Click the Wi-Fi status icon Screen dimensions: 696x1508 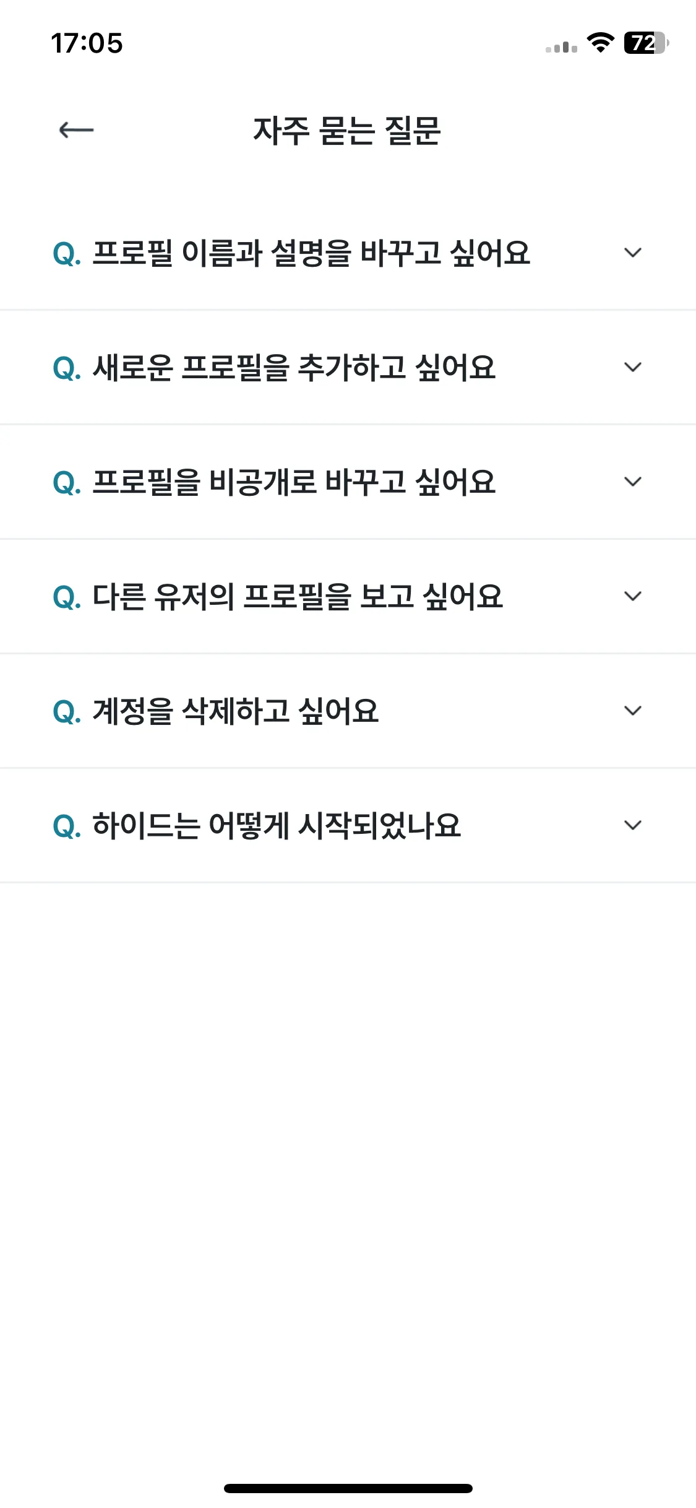click(600, 43)
